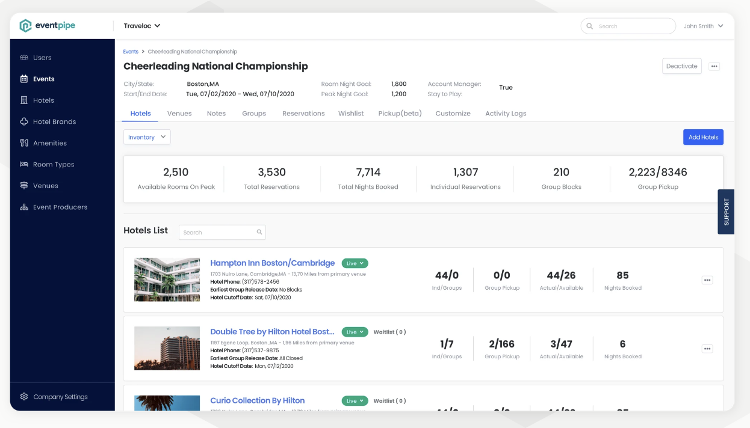This screenshot has width=750, height=428.
Task: Open Users via its sidebar icon
Action: [24, 58]
